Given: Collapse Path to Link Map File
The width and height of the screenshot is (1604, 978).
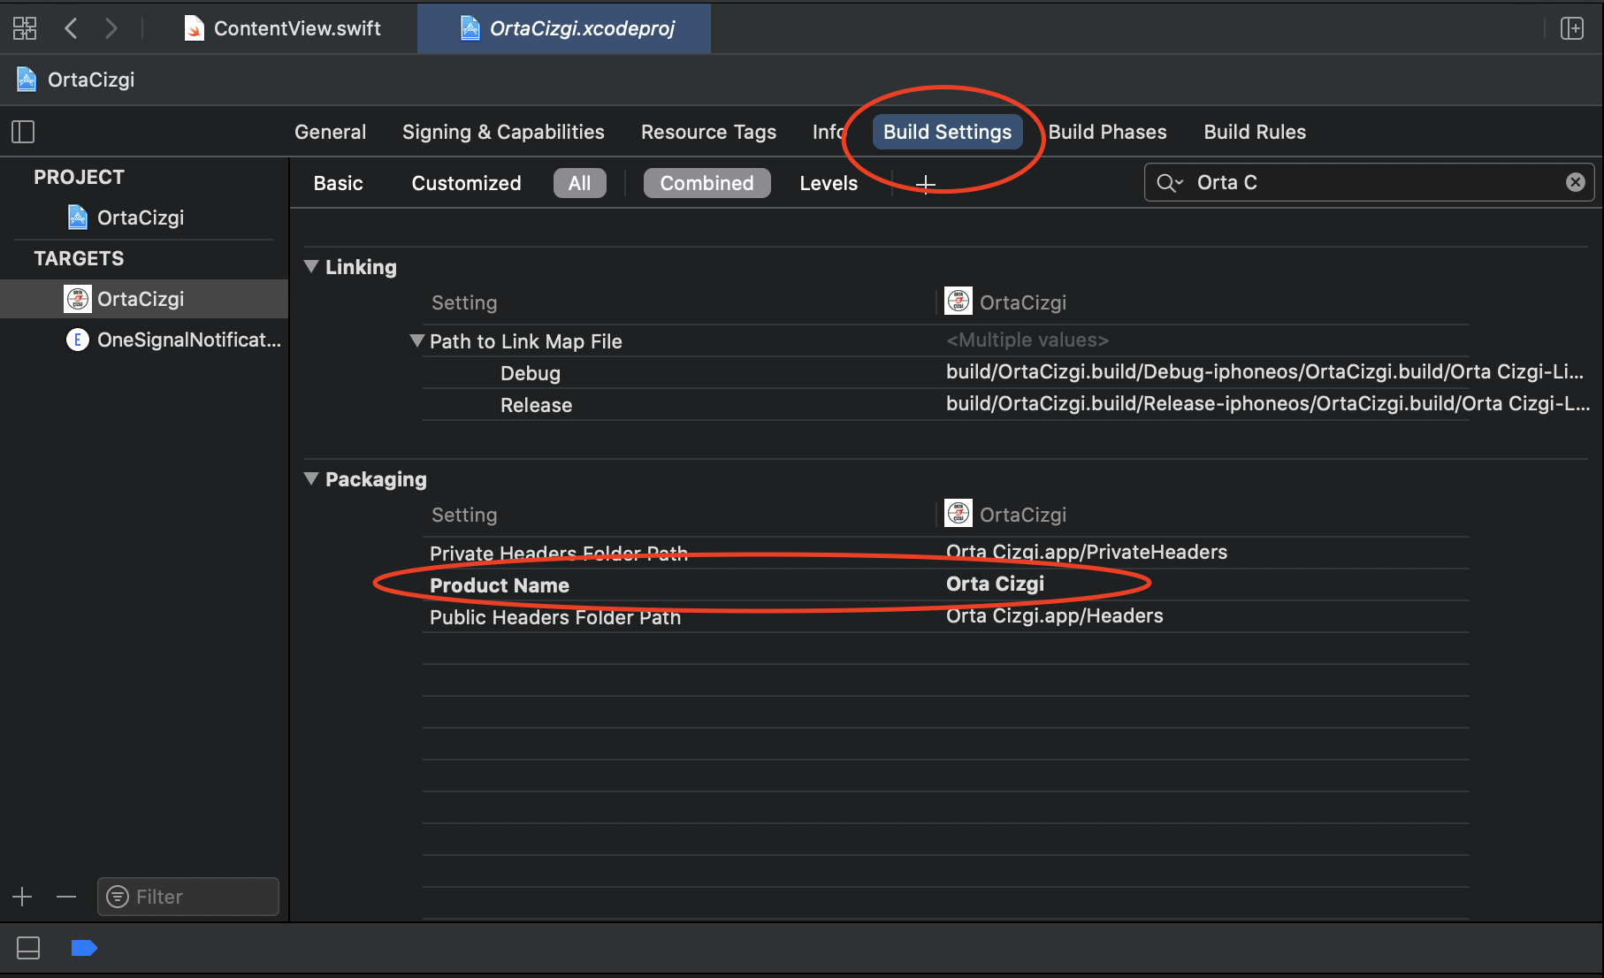Looking at the screenshot, I should pyautogui.click(x=417, y=340).
